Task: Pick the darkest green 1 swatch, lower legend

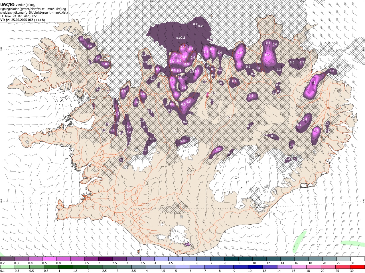Action: pyautogui.click(x=66, y=267)
